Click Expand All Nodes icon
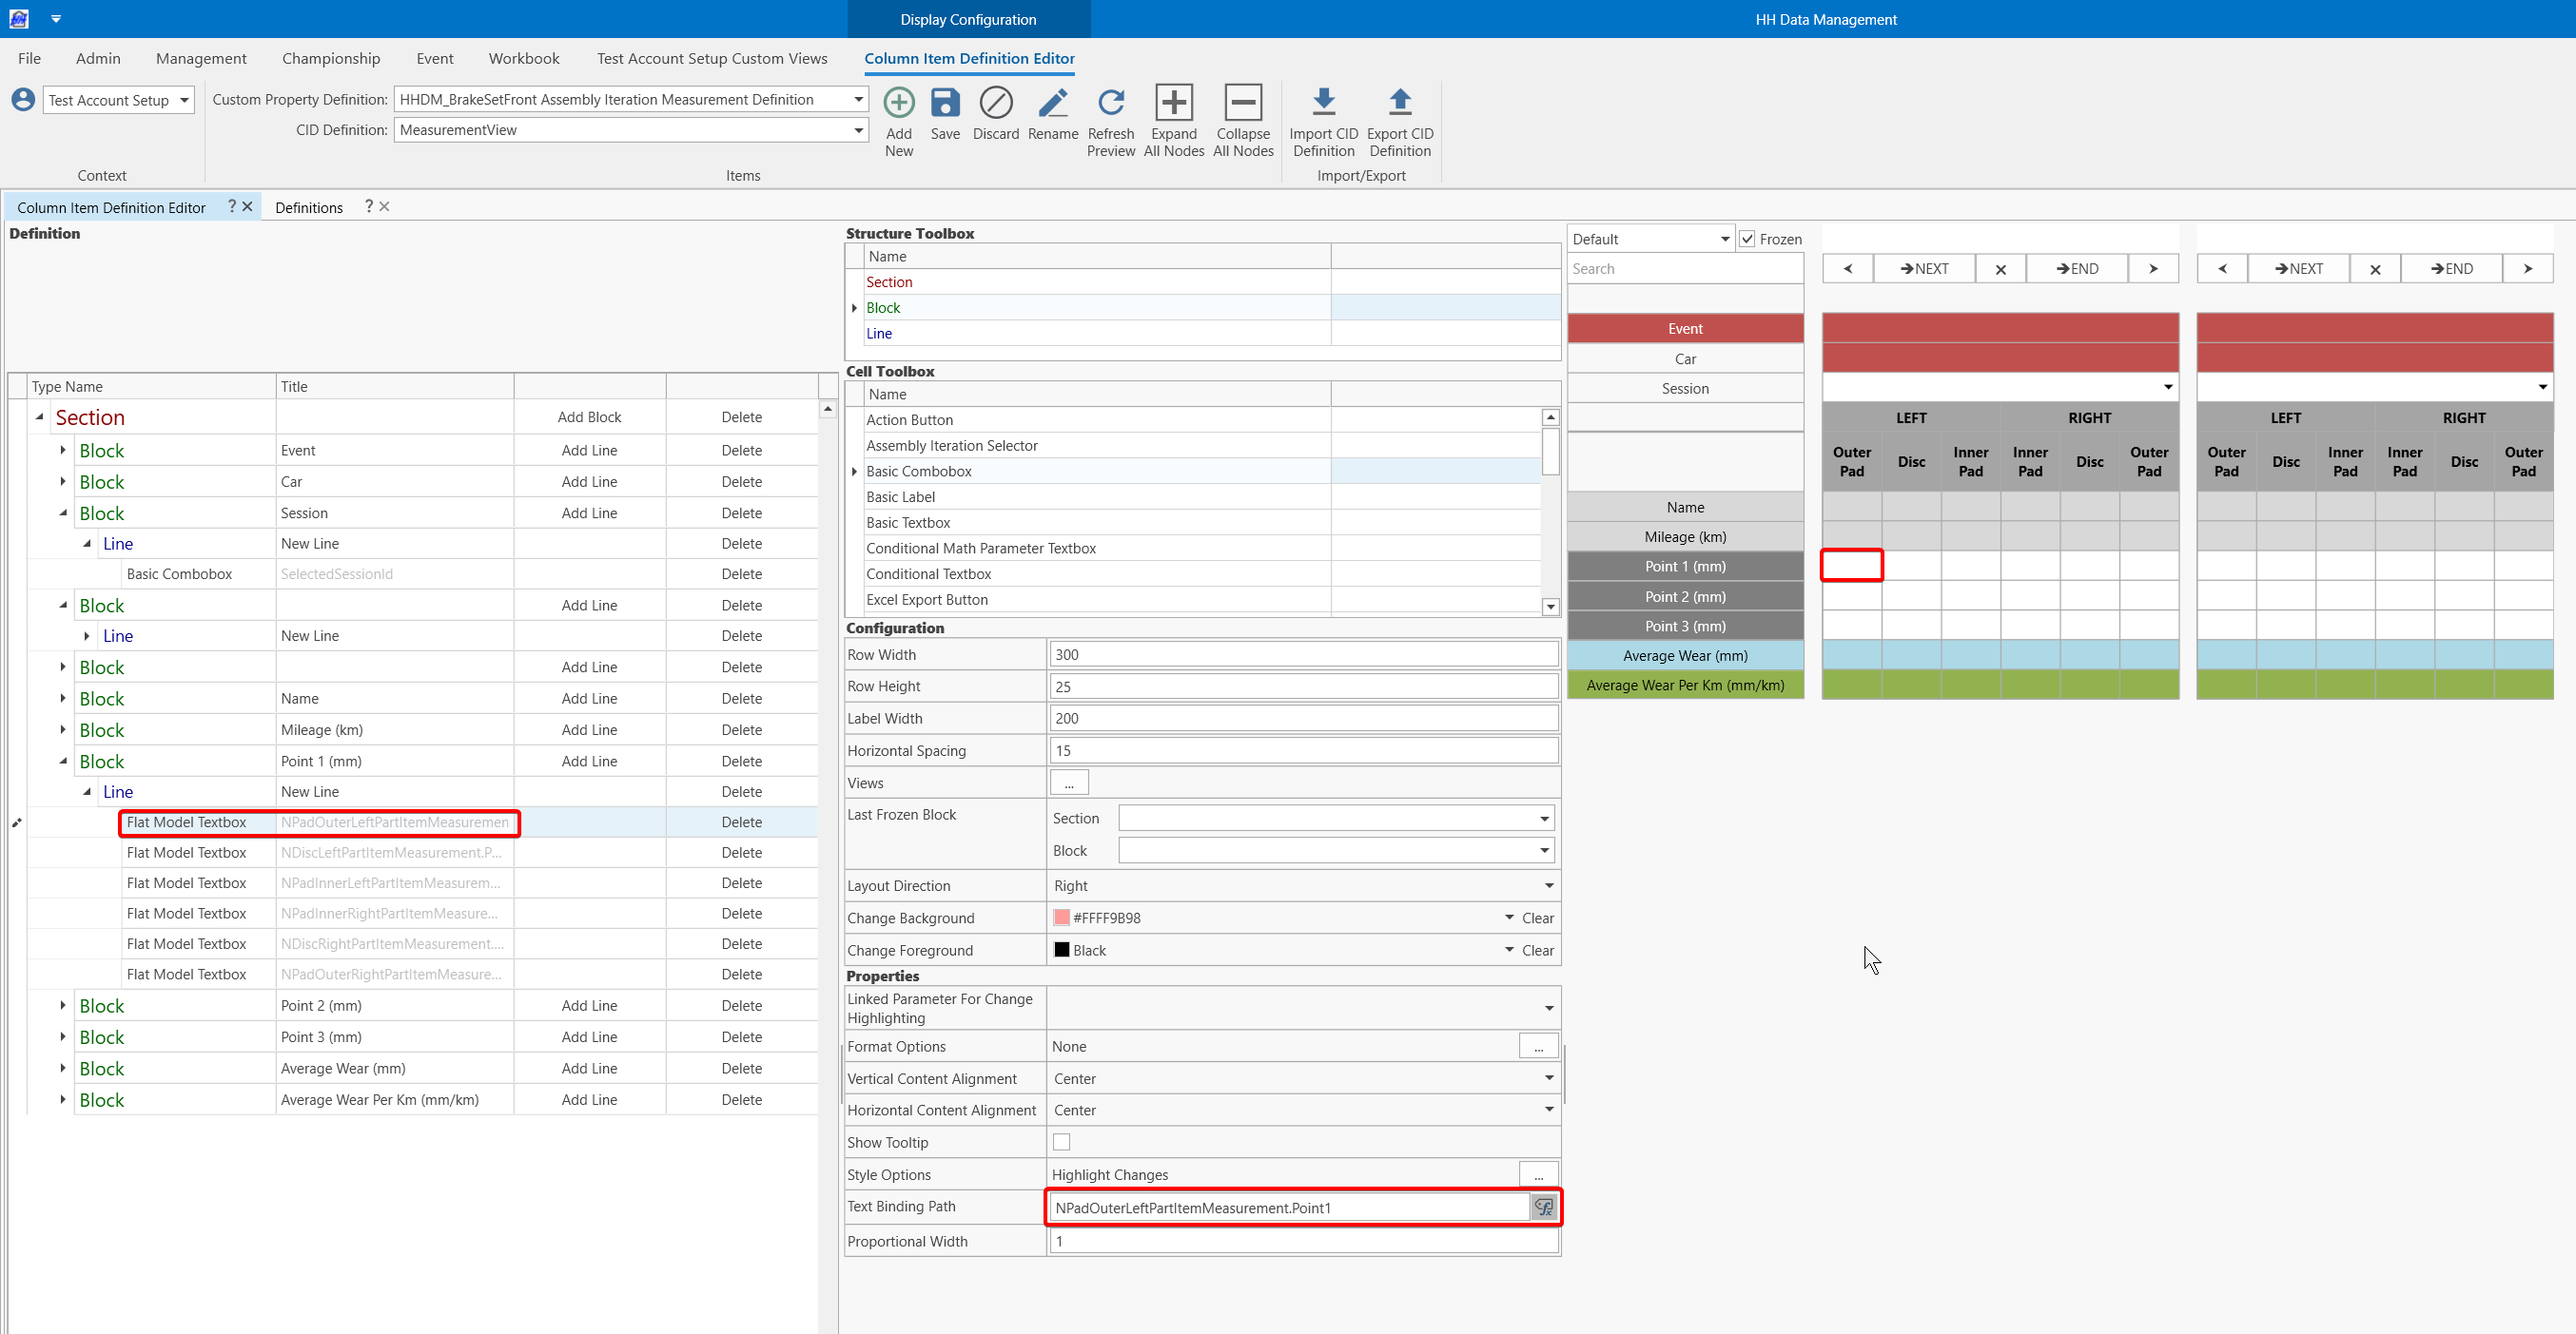The height and width of the screenshot is (1334, 2576). point(1173,103)
